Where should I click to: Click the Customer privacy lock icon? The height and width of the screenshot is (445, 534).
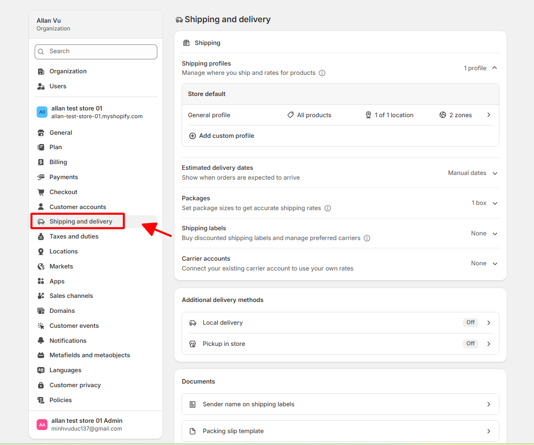[x=41, y=385]
